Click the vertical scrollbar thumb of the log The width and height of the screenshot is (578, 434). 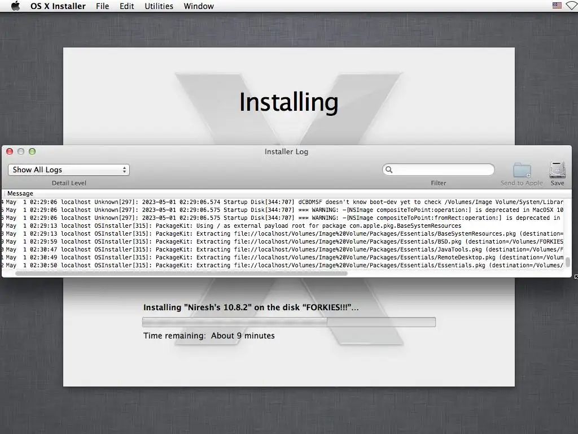[x=568, y=262]
